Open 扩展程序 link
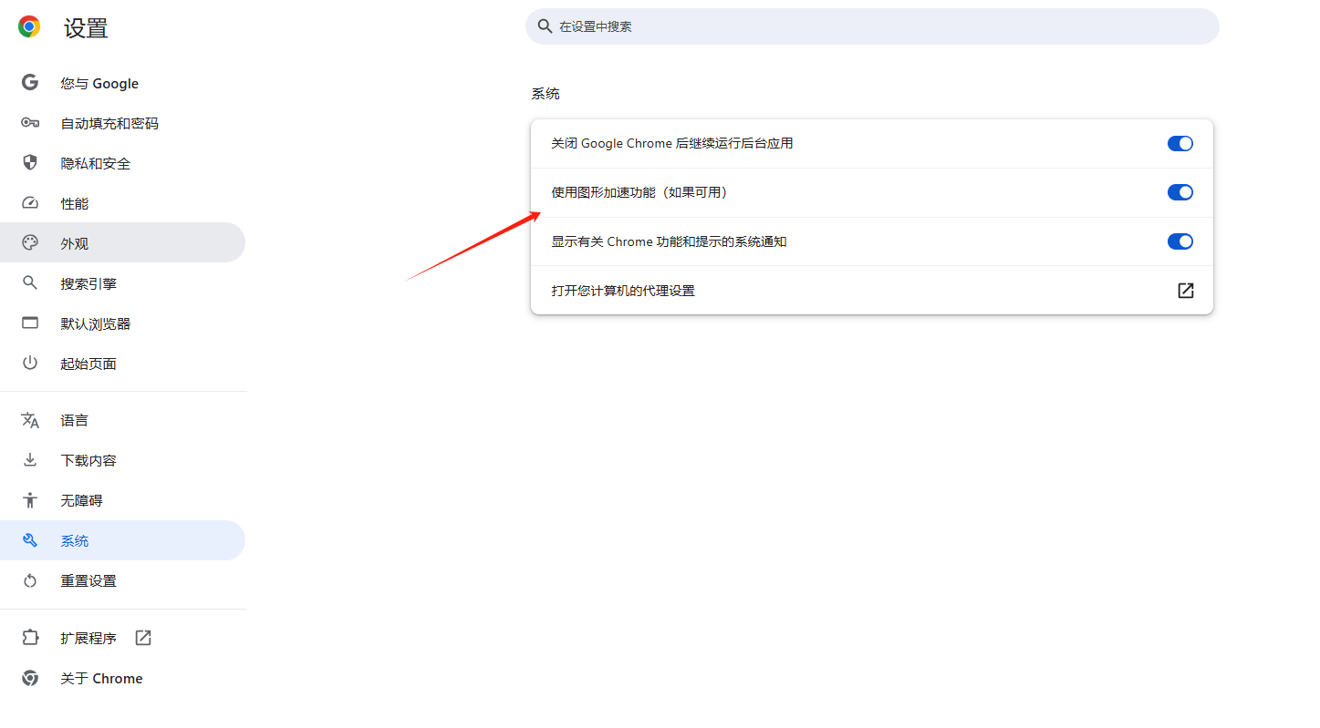Viewport: 1320px width, 728px height. [x=122, y=638]
